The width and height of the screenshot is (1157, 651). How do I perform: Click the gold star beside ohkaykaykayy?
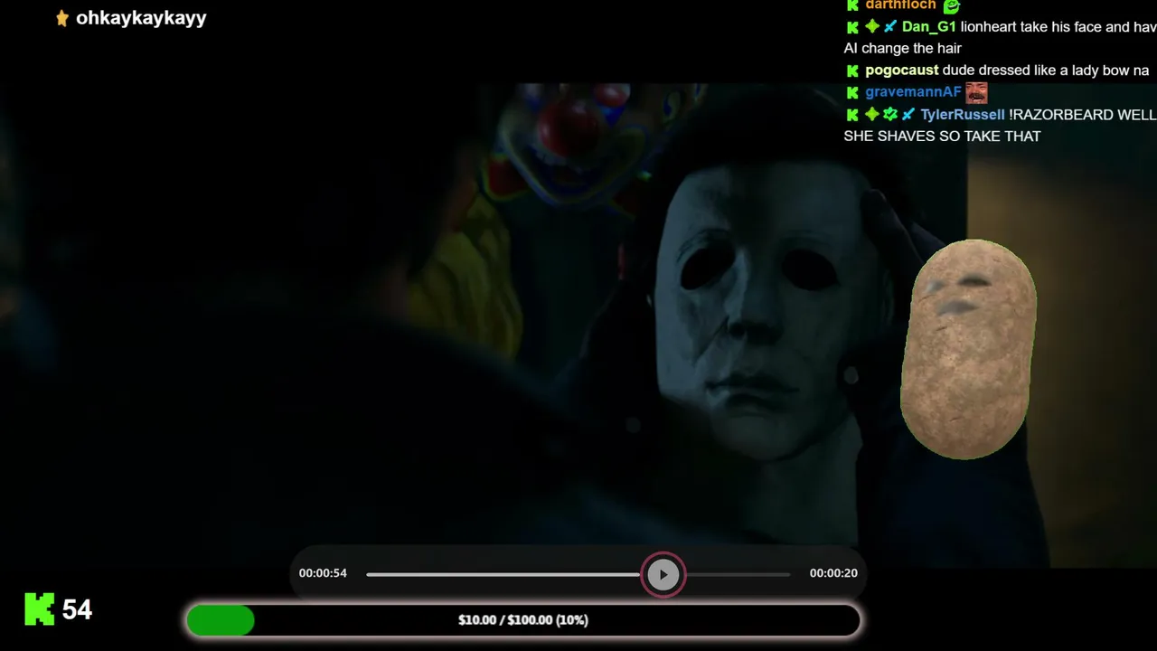62,18
